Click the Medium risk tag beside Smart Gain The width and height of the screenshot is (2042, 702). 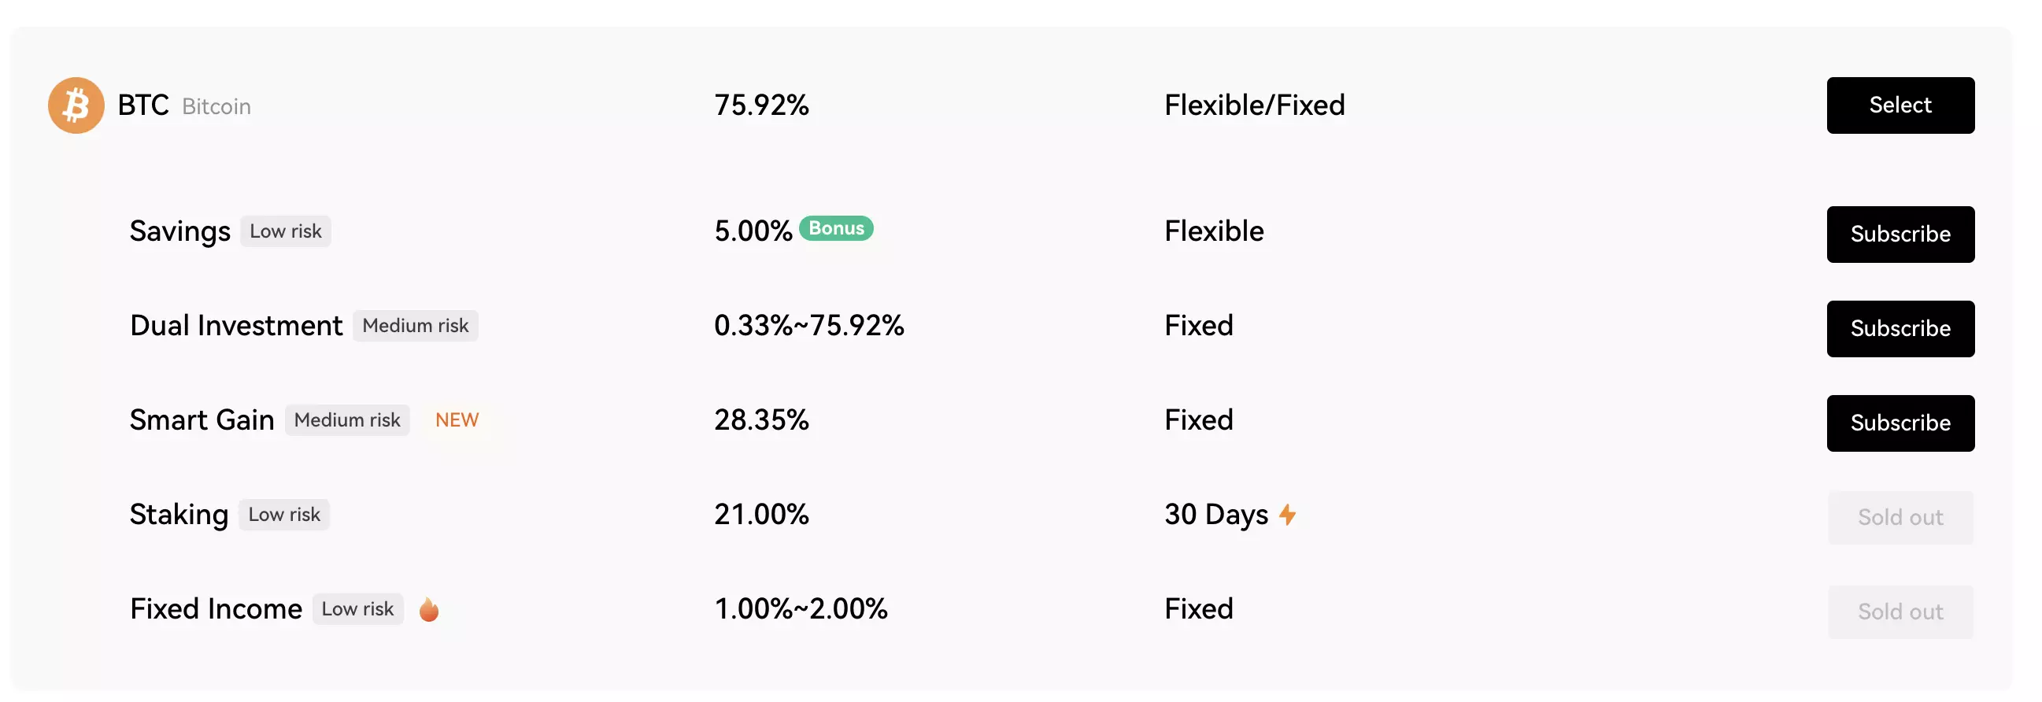[347, 420]
